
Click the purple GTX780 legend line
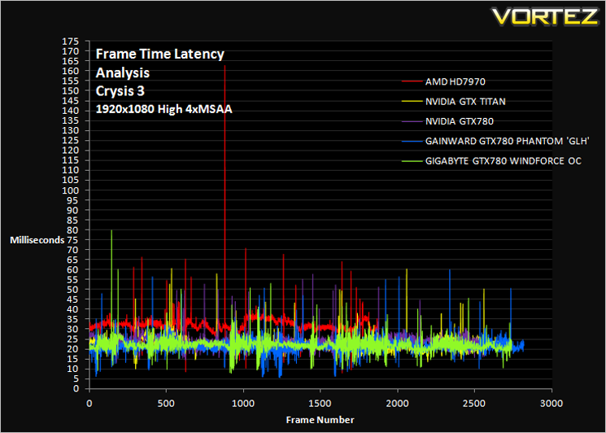(412, 121)
